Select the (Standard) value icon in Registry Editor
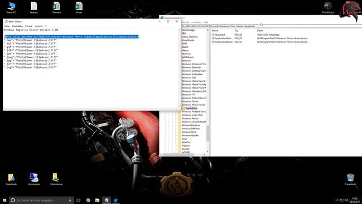 pos(213,35)
